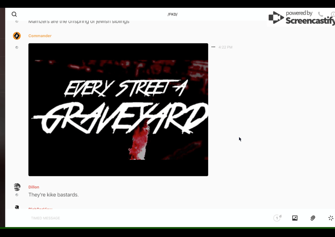
Task: Open conversation details via the info icon
Action: pyautogui.click(x=333, y=14)
